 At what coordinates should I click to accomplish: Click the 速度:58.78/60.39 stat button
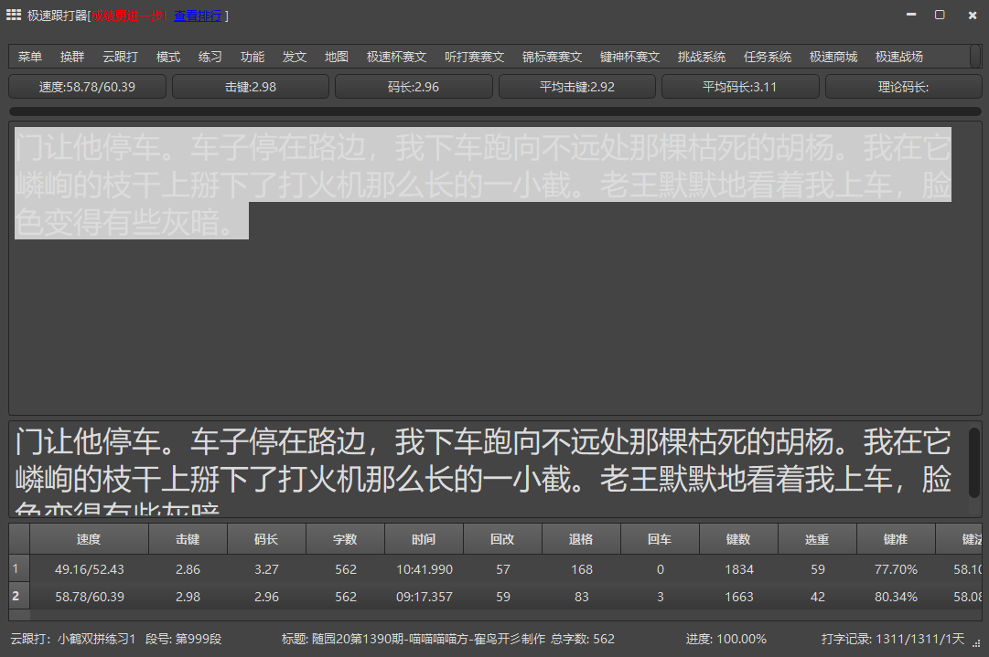(88, 87)
